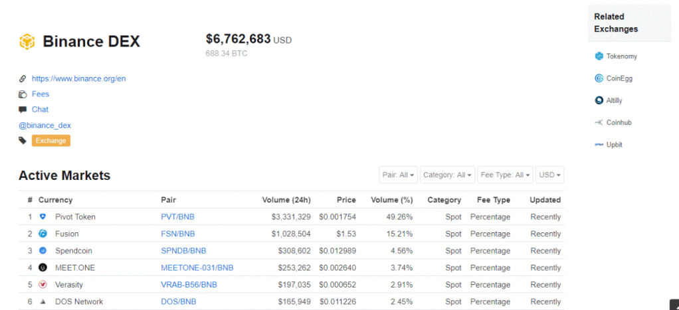
Task: Click the Fusion currency name
Action: point(66,234)
